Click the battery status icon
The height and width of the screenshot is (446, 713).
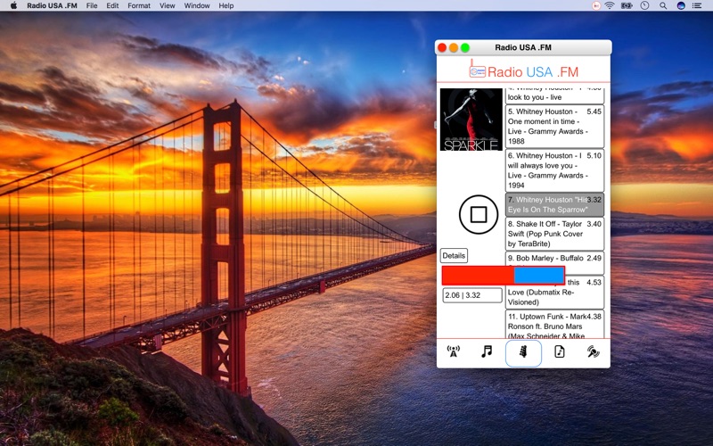(x=627, y=5)
